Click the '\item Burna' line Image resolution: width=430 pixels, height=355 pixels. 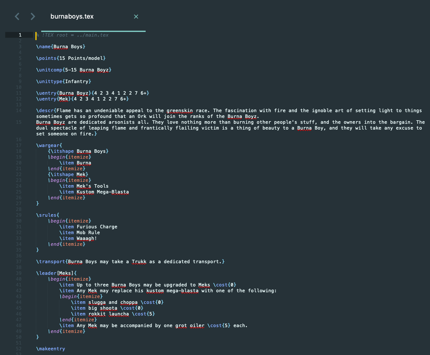[75, 163]
